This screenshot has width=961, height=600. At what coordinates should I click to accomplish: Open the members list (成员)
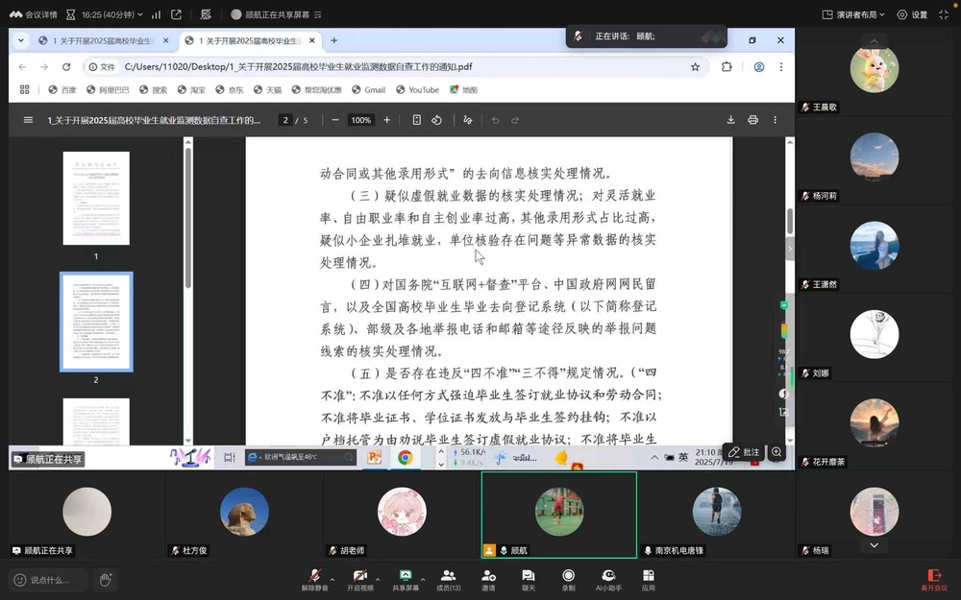(x=448, y=578)
